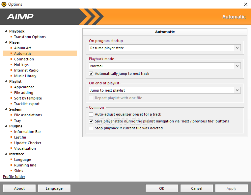Open the On program startup dropdown

click(x=165, y=48)
